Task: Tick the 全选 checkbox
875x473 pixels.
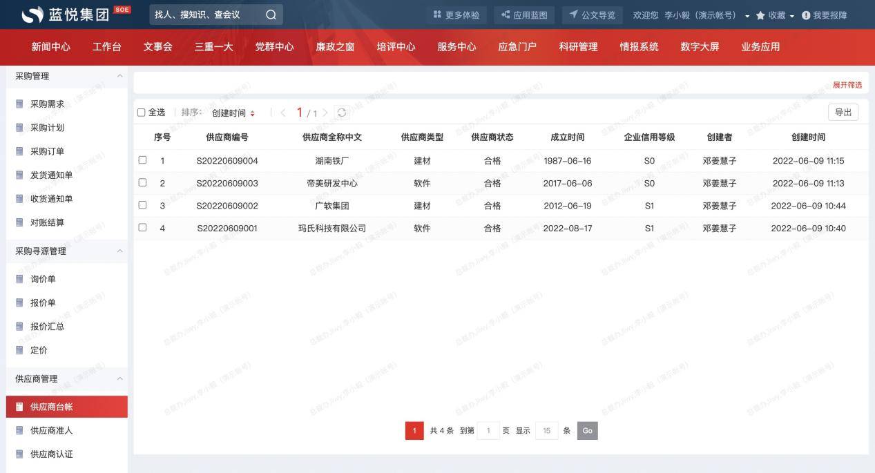Action: coord(142,113)
